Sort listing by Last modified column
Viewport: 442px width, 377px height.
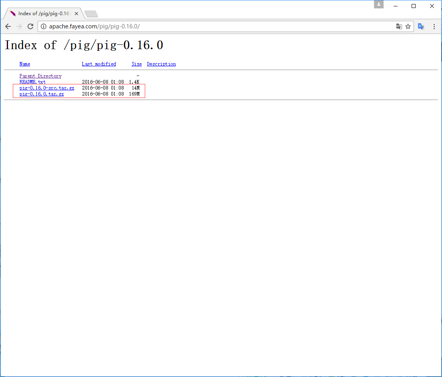(99, 64)
